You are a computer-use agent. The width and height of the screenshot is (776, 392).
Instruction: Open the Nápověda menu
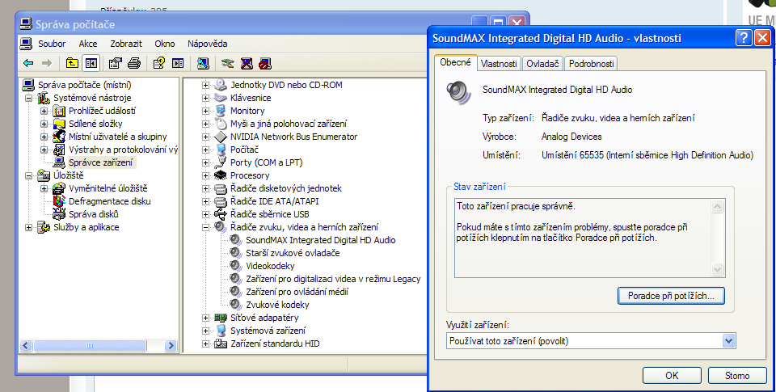pos(208,44)
